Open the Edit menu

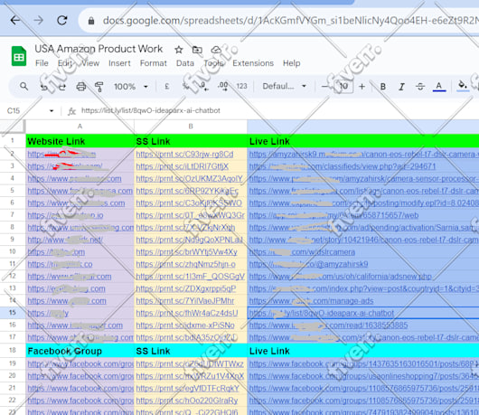pos(65,63)
